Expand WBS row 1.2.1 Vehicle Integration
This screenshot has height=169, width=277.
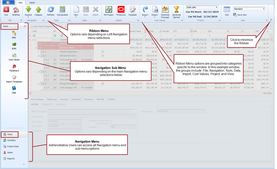click(39, 51)
